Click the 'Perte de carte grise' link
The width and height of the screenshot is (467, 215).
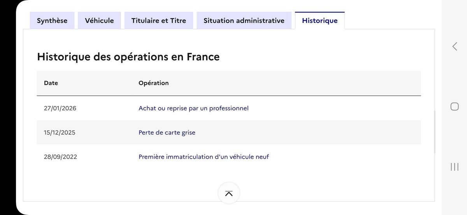click(x=167, y=133)
